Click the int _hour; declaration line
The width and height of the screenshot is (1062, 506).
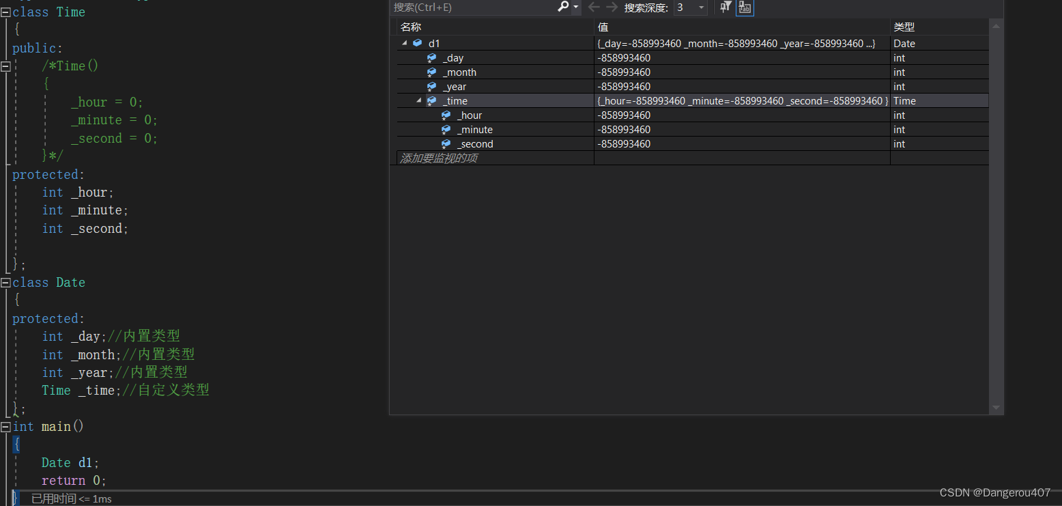click(78, 193)
